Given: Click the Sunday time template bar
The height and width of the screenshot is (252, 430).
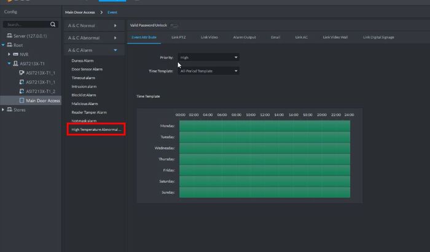Looking at the screenshot, I should pos(265,192).
